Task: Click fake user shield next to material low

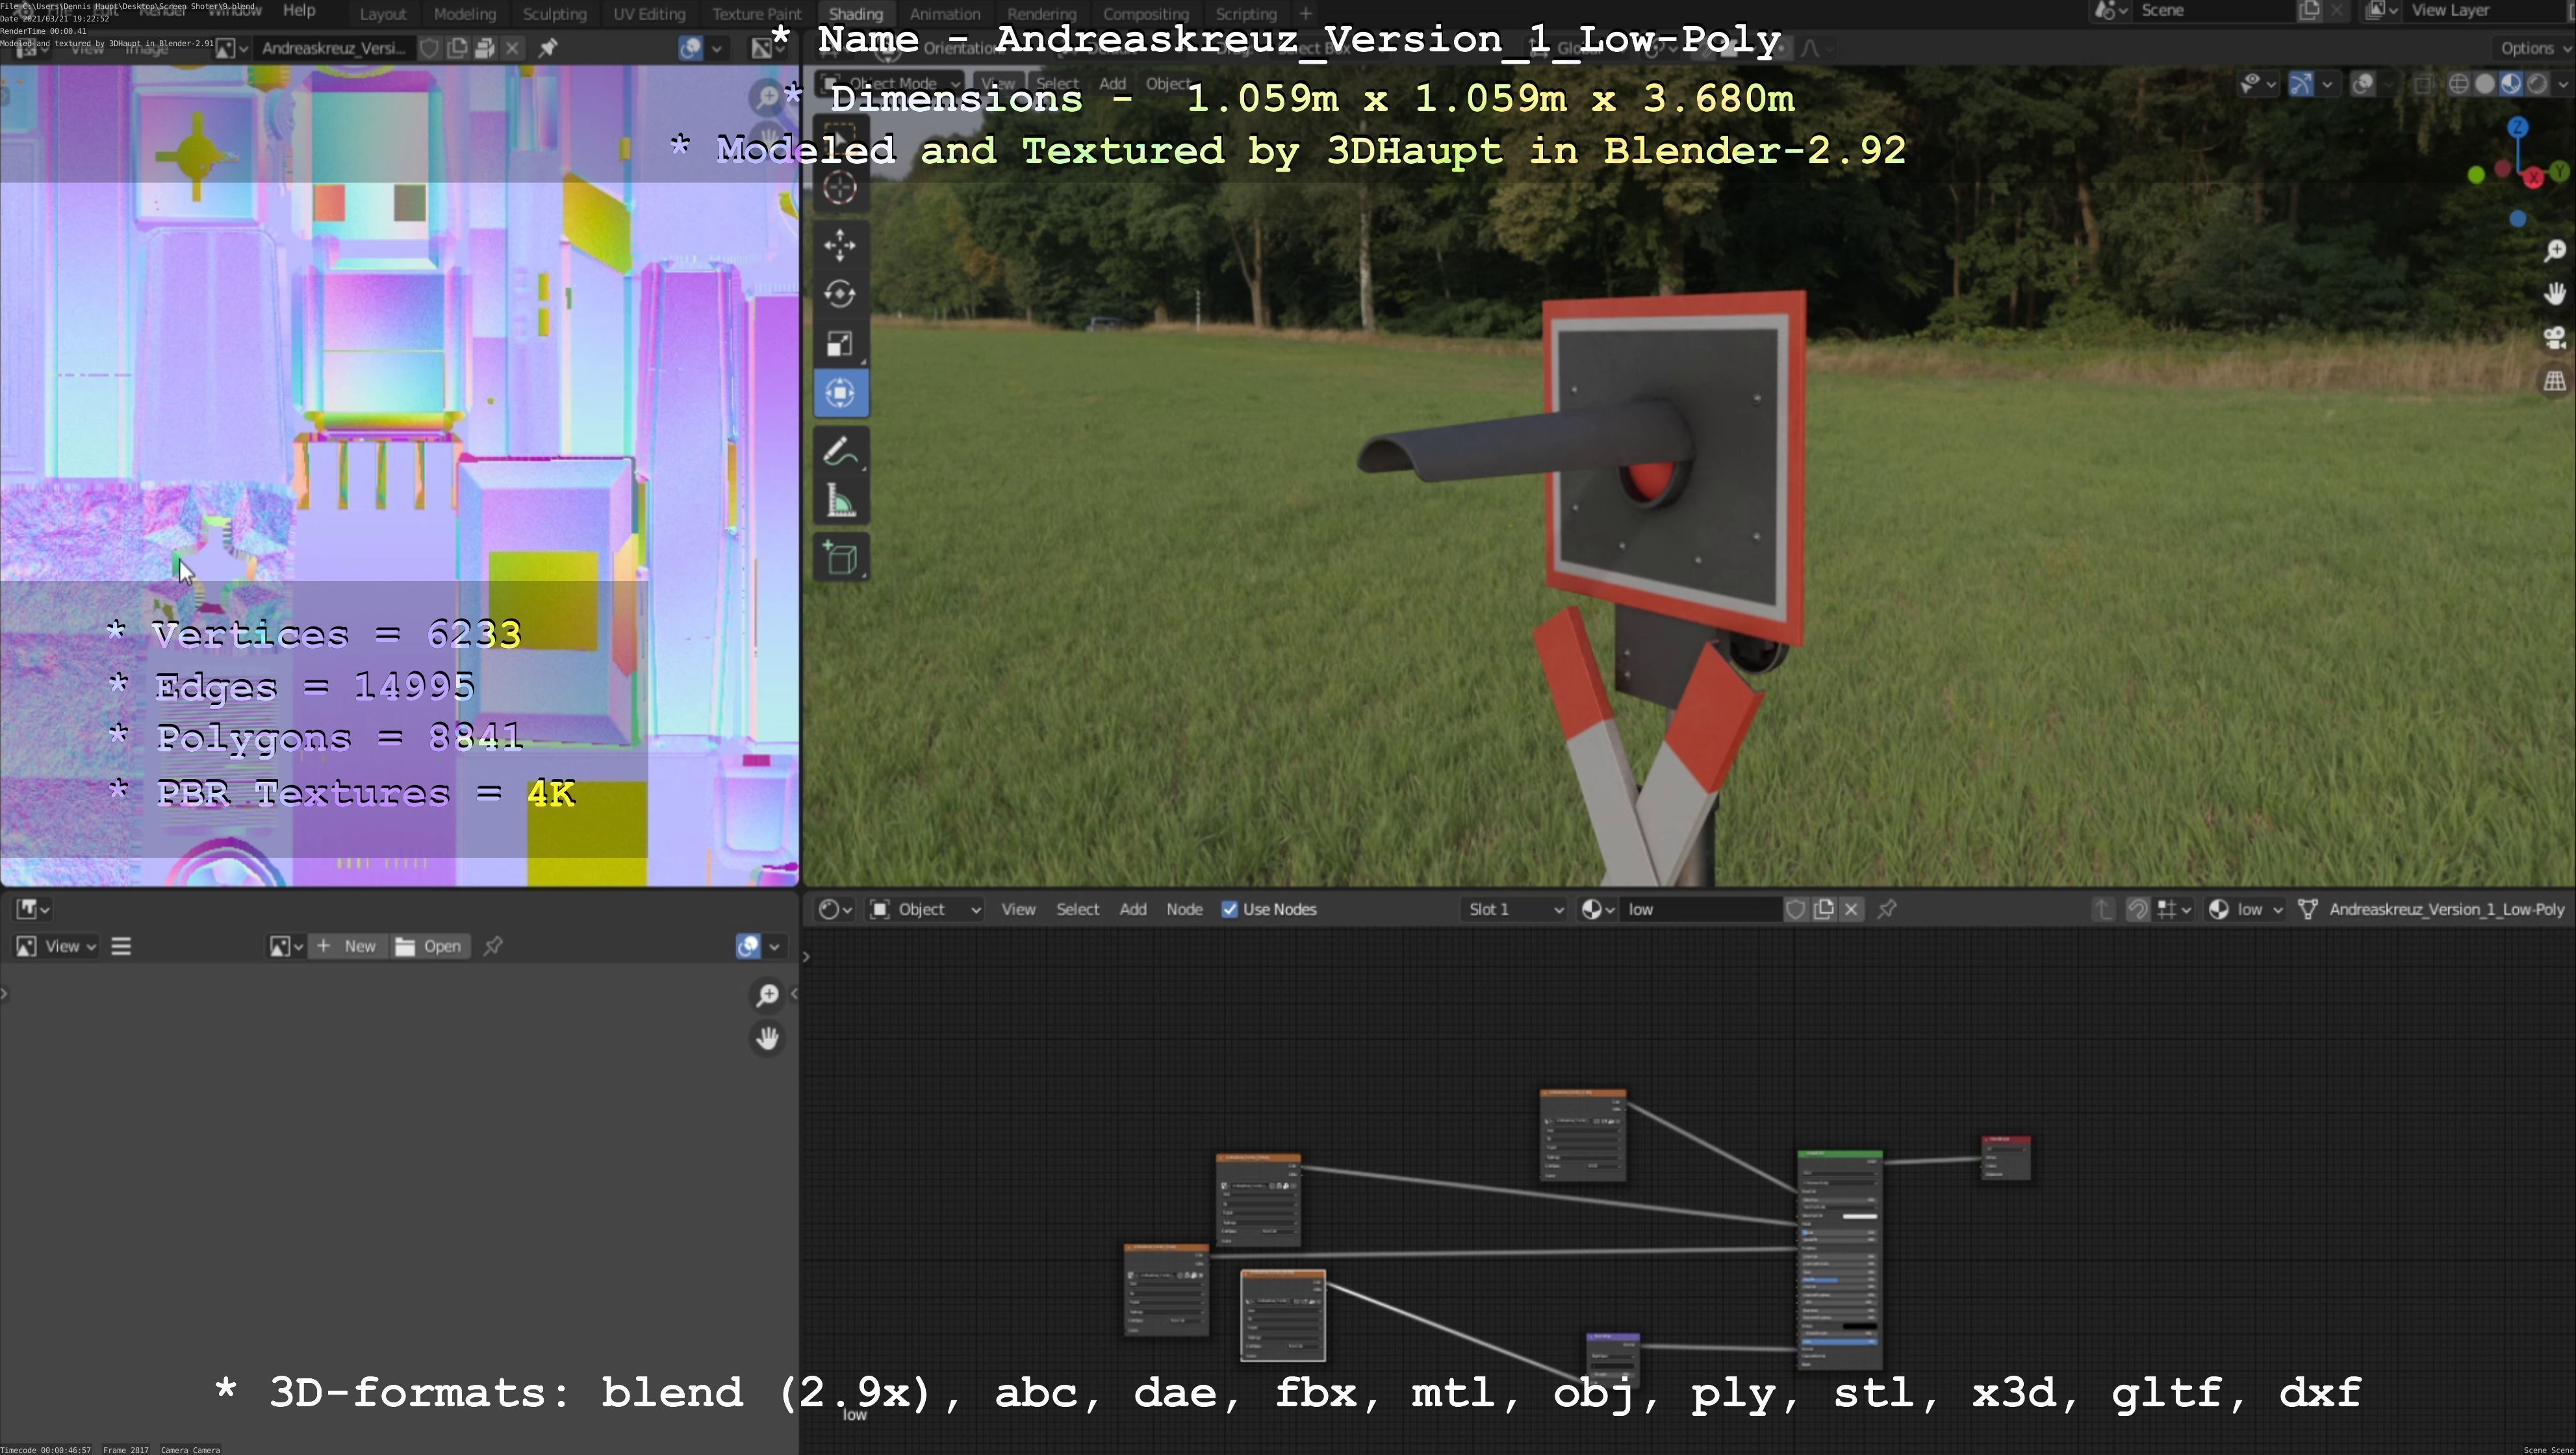Action: tap(1796, 909)
